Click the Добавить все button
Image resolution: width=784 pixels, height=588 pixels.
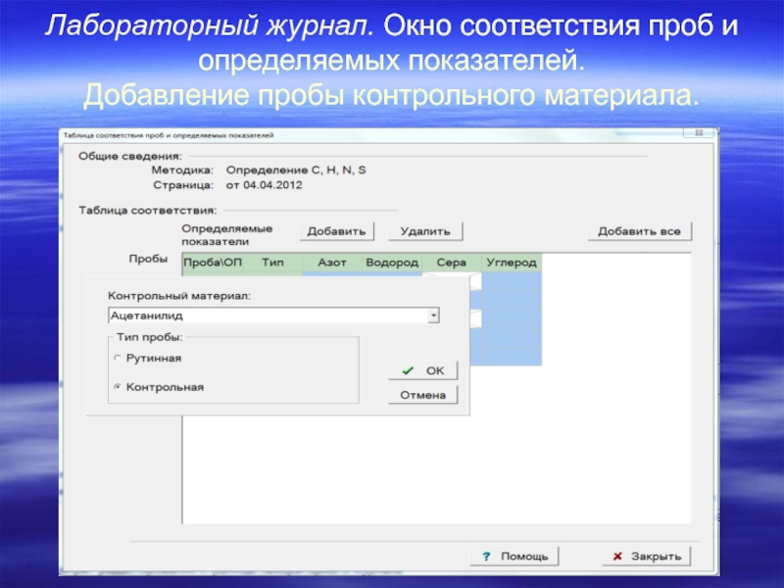click(x=639, y=231)
